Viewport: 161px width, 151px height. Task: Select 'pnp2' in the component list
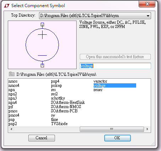13,124
